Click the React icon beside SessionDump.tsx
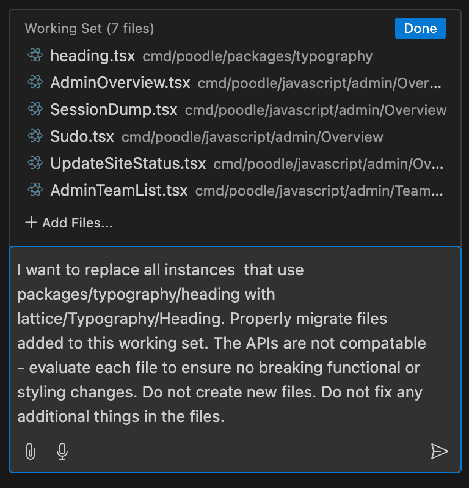Screen dimensions: 469x488 (x=35, y=109)
